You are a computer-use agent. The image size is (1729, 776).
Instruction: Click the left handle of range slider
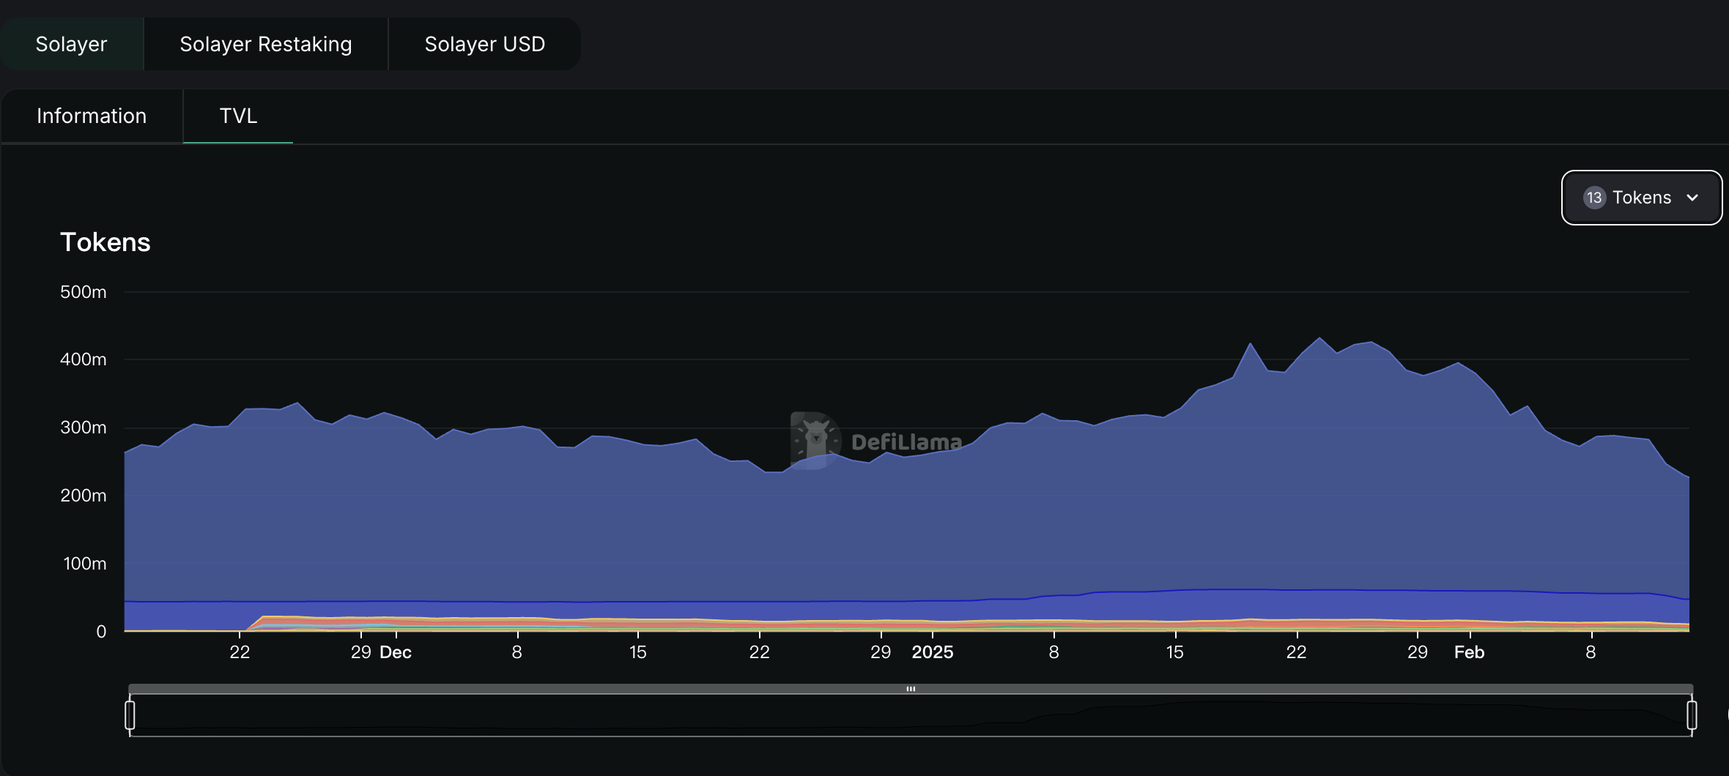[x=130, y=715]
